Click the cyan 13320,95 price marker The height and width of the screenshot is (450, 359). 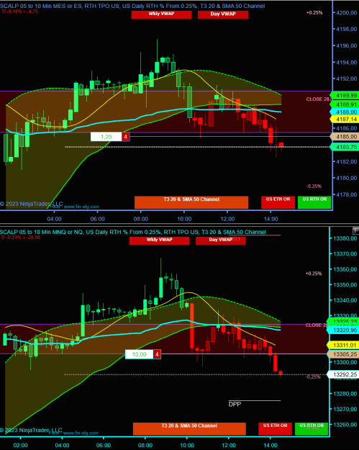[x=343, y=330]
